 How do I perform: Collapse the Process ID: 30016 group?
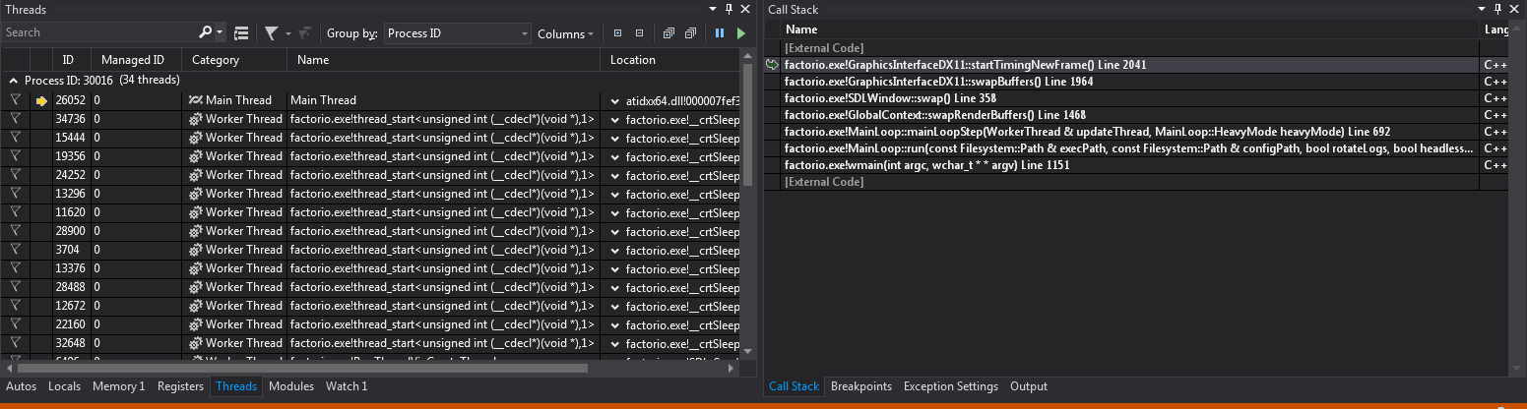point(14,81)
